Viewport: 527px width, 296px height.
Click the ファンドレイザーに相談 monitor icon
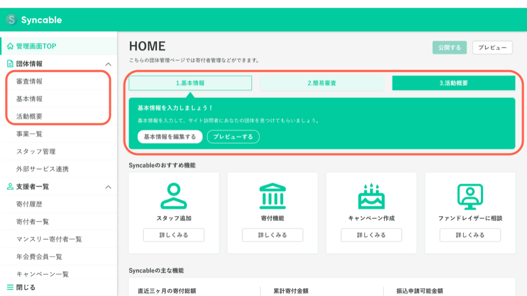[x=470, y=196]
